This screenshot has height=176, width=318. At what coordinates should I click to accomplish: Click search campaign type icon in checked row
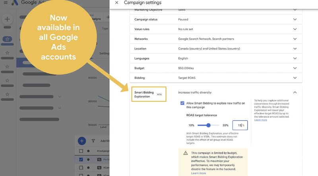(x=99, y=160)
